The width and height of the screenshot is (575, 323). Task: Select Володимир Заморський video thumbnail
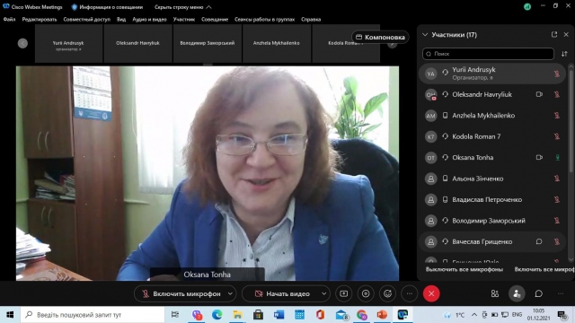pyautogui.click(x=208, y=44)
